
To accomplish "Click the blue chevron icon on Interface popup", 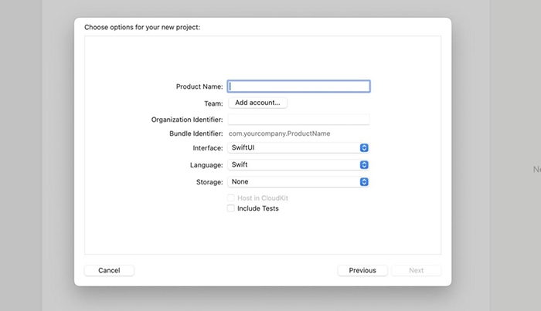I will [365, 147].
